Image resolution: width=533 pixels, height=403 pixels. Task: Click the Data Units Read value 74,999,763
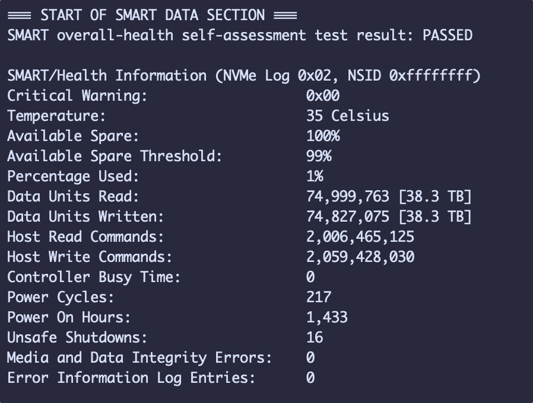point(347,197)
